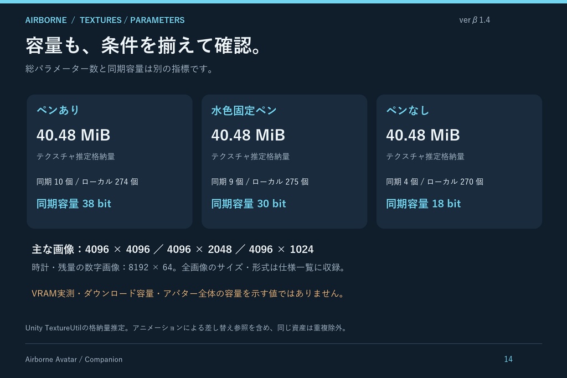This screenshot has height=378, width=567.
Task: Select the 水色固定ペン card title
Action: [244, 110]
